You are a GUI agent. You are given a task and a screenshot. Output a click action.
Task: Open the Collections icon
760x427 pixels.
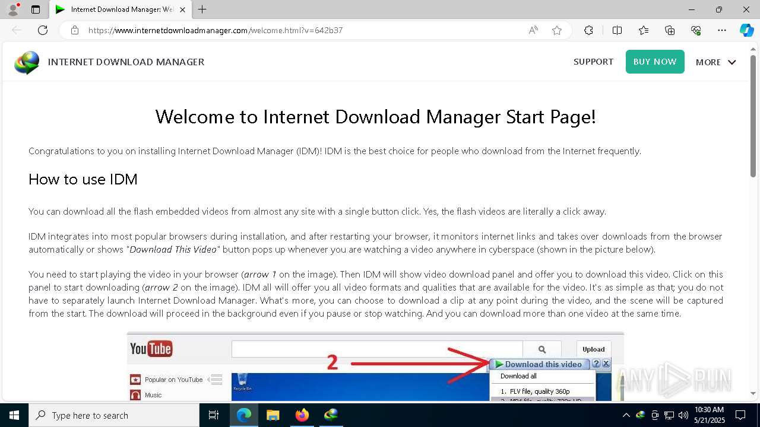point(670,30)
